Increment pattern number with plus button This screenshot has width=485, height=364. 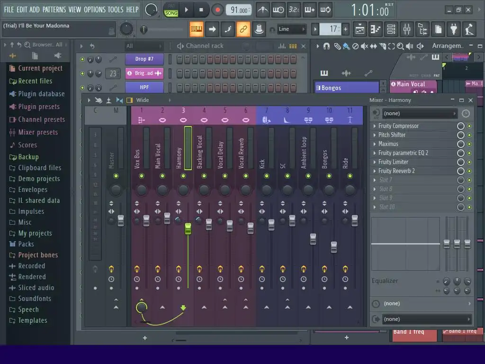345,29
